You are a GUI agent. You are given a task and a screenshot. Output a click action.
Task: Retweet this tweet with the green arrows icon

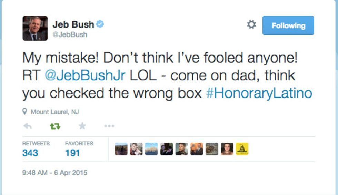tap(55, 126)
